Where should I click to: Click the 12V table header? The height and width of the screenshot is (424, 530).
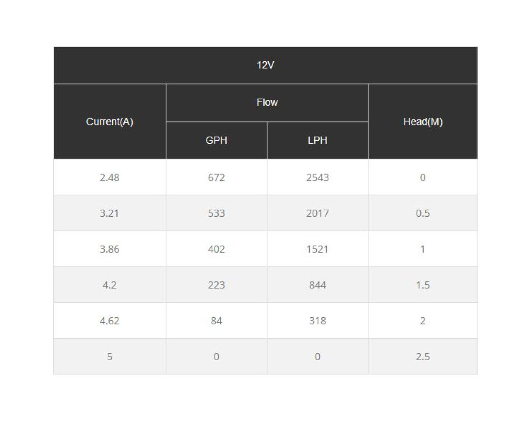[x=265, y=65]
